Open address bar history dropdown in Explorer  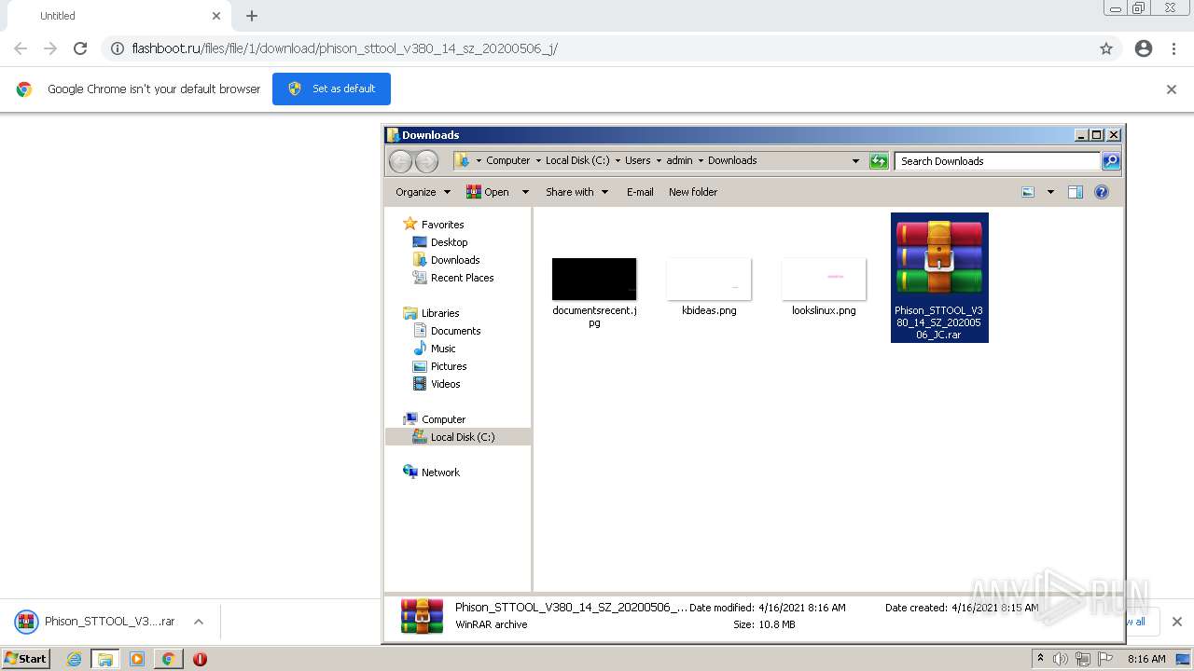[x=855, y=161]
